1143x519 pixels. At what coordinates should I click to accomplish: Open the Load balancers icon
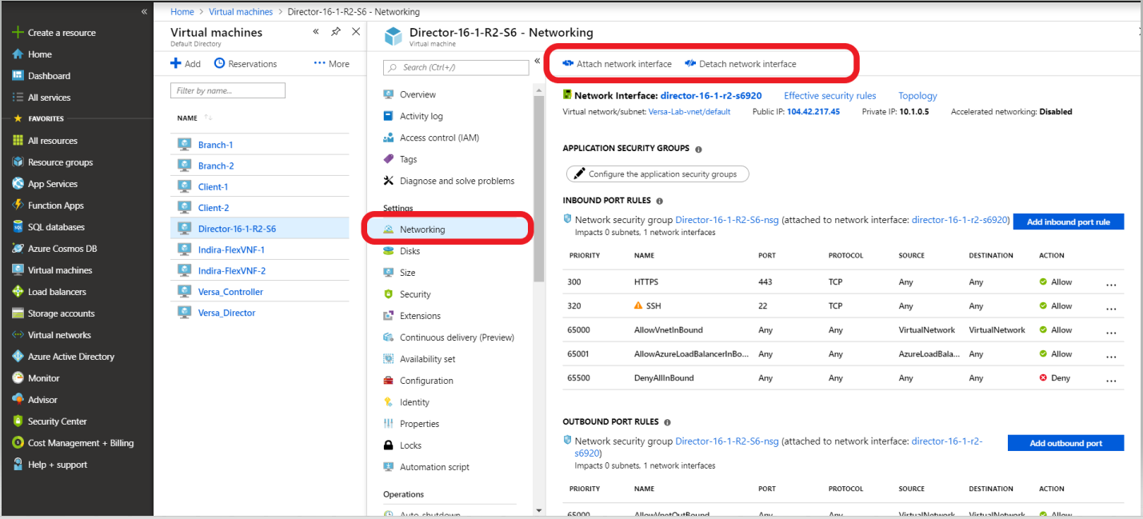click(18, 292)
